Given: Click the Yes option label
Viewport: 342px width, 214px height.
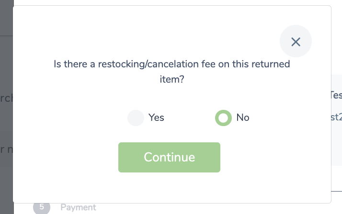Looking at the screenshot, I should (x=156, y=118).
